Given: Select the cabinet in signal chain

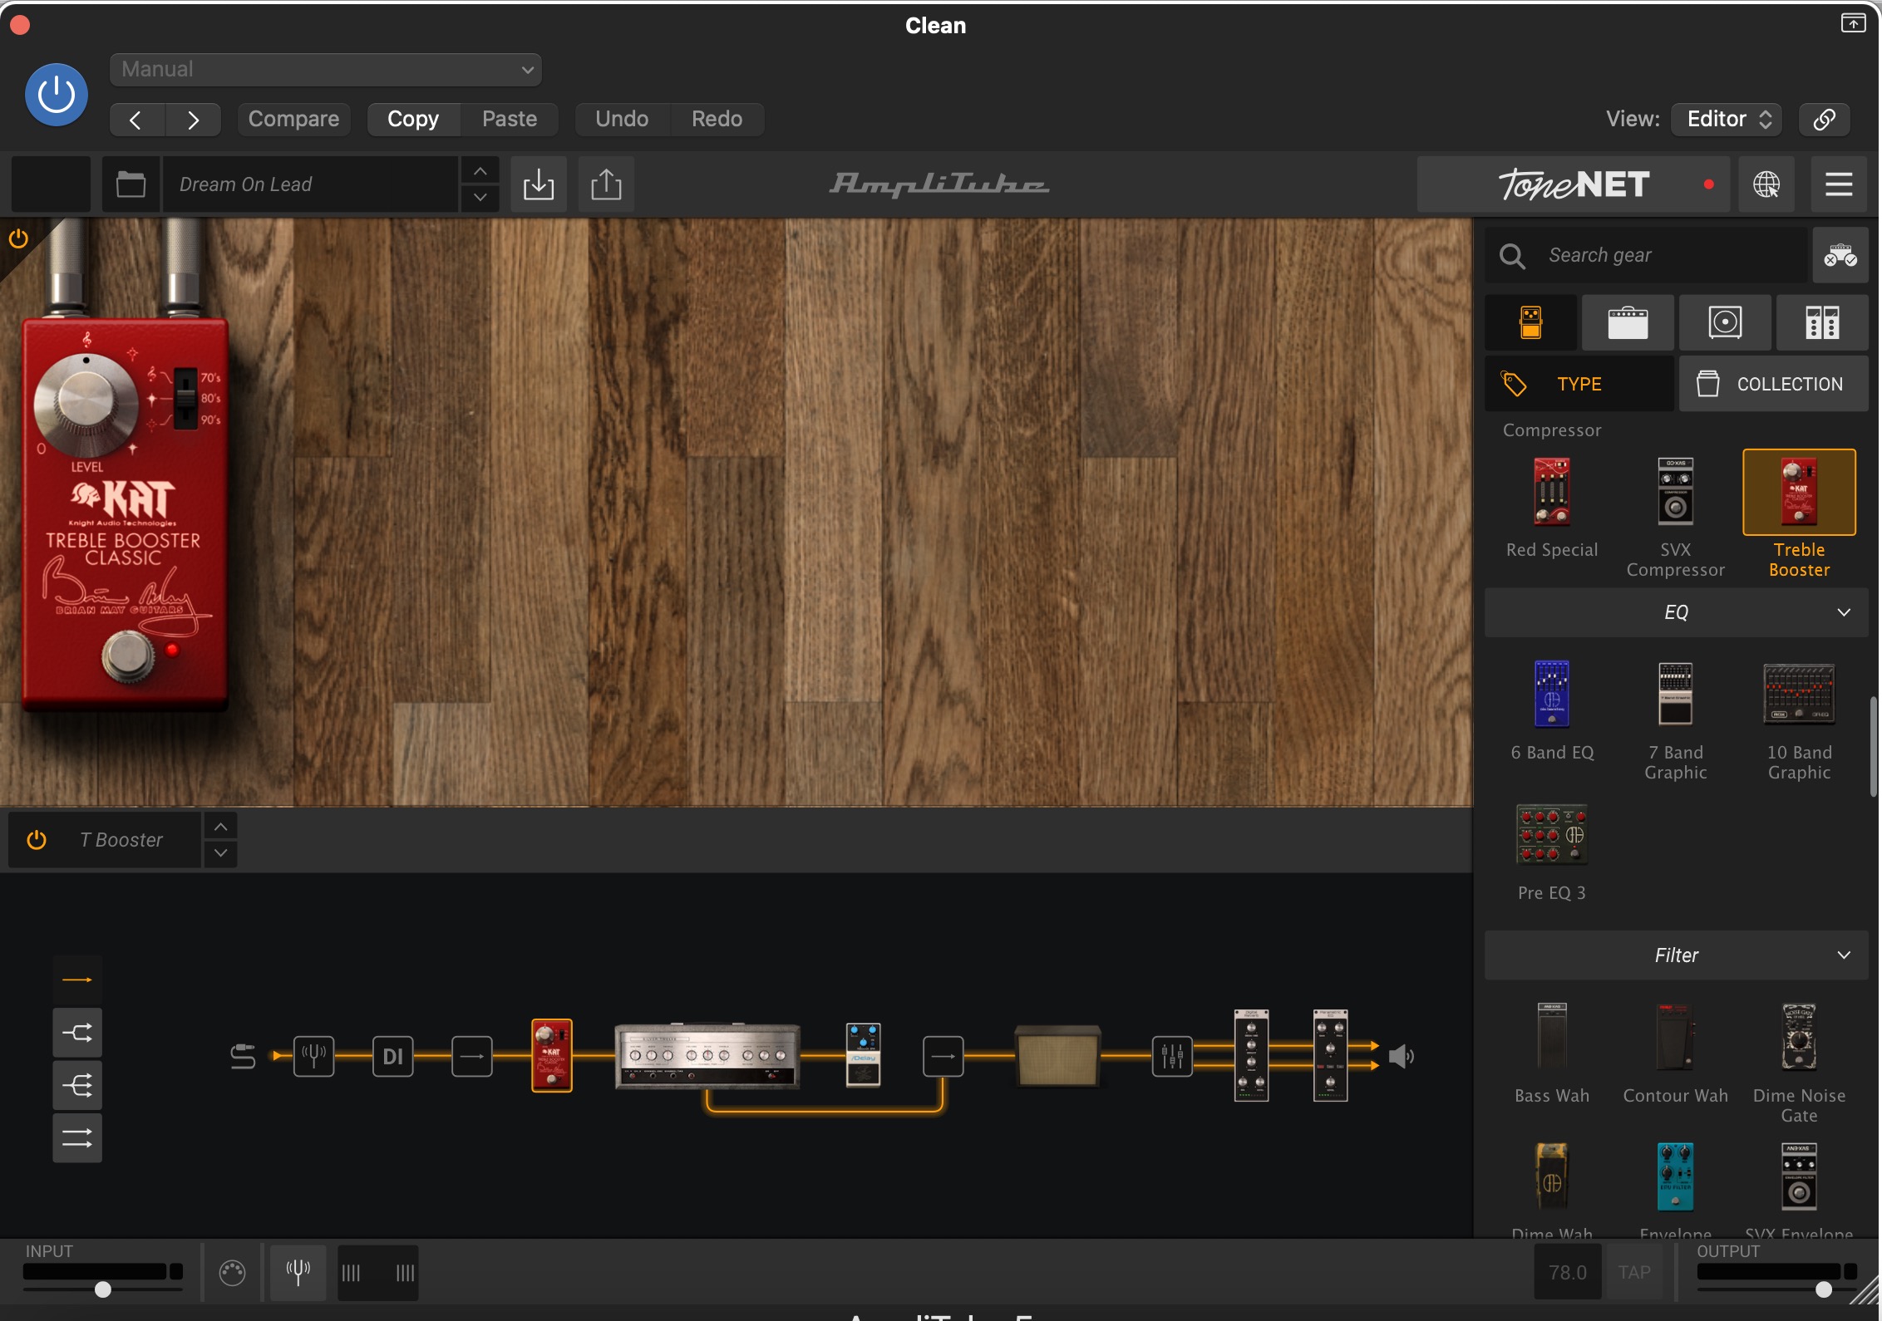Looking at the screenshot, I should pos(1057,1056).
